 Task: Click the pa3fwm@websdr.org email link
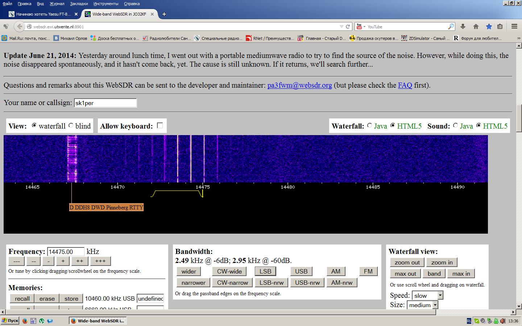coord(299,85)
